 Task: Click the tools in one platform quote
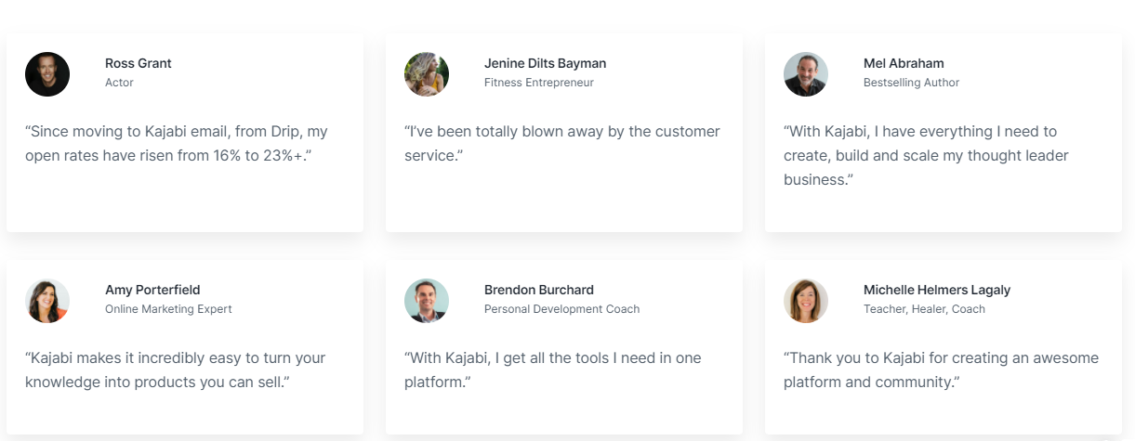point(553,370)
